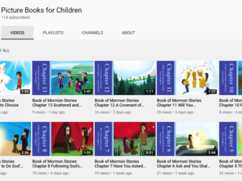Play the Chapter 7 video thumbnail
Screen dimensions: 242x181
(x=125, y=139)
